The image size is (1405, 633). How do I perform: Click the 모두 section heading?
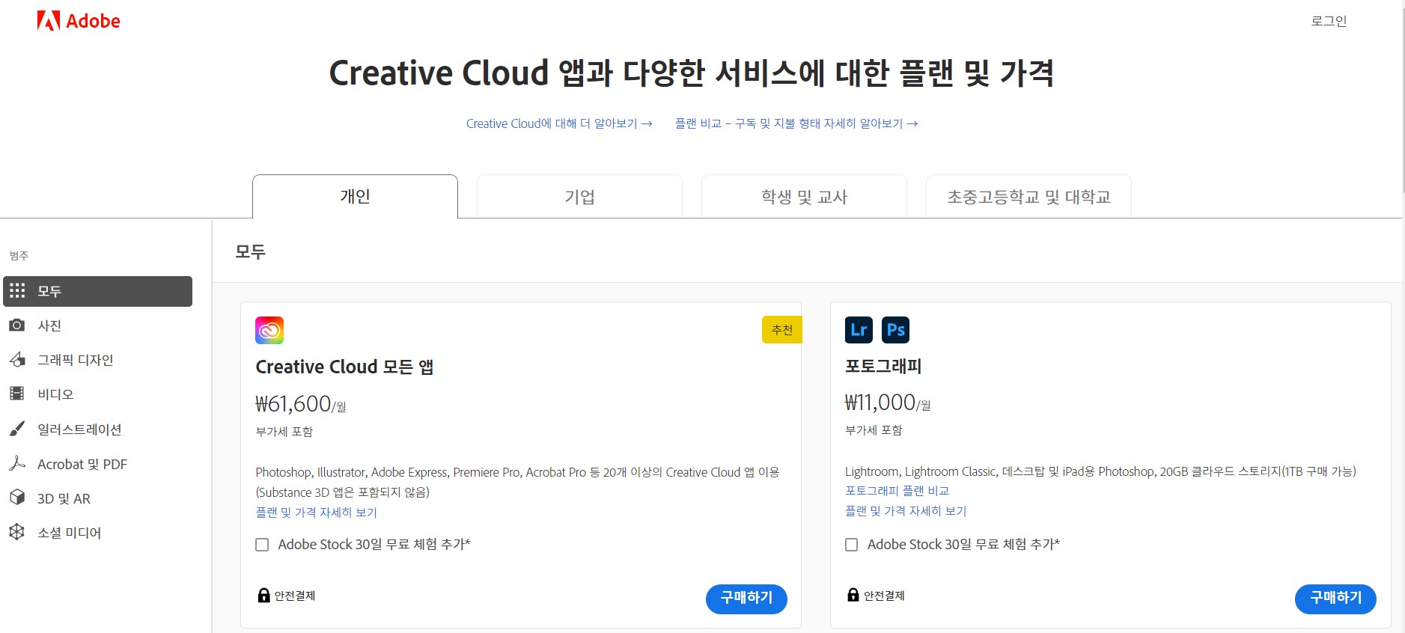click(x=250, y=251)
